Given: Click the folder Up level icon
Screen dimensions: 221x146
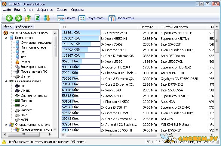Looking at the screenshot, I should click(28, 18).
